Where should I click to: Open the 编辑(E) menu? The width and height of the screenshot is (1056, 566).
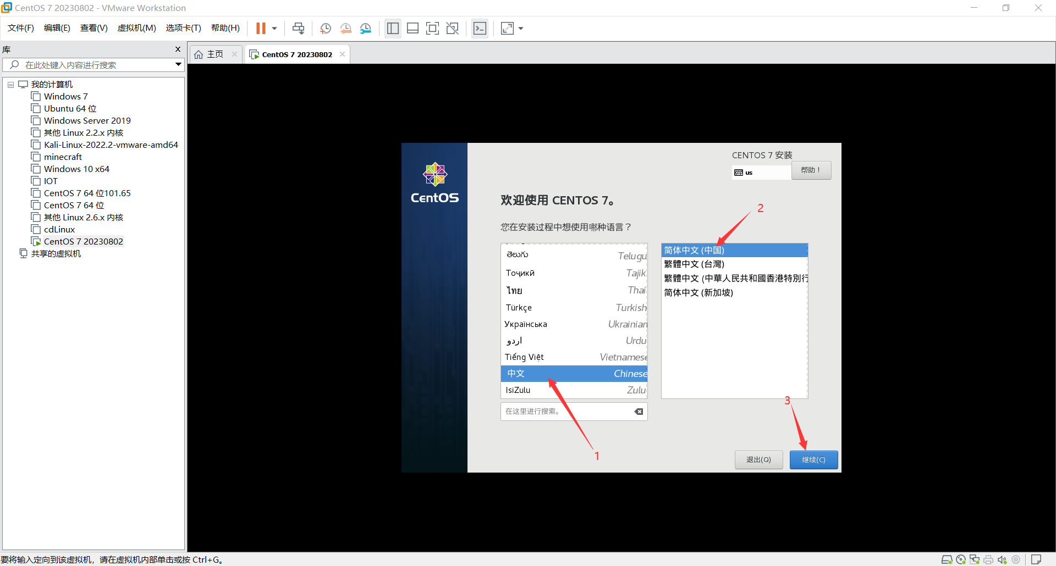click(x=57, y=28)
